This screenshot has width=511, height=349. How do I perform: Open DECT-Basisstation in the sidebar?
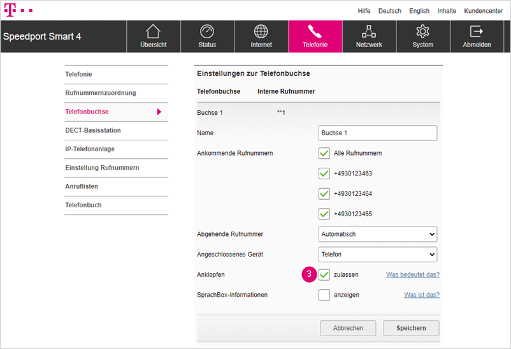tap(117, 130)
